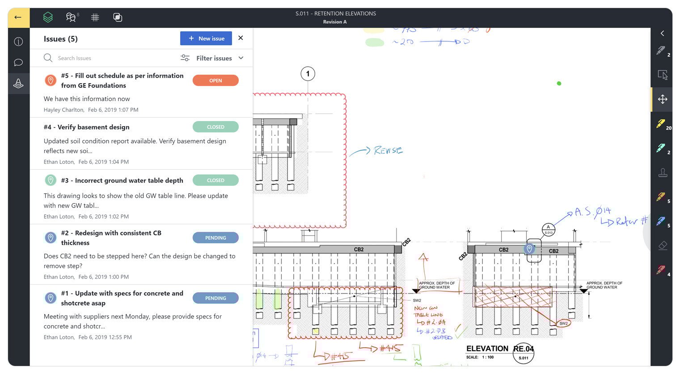The width and height of the screenshot is (680, 374).
Task: Click the green highlight color swatch annotation
Action: pyautogui.click(x=375, y=42)
